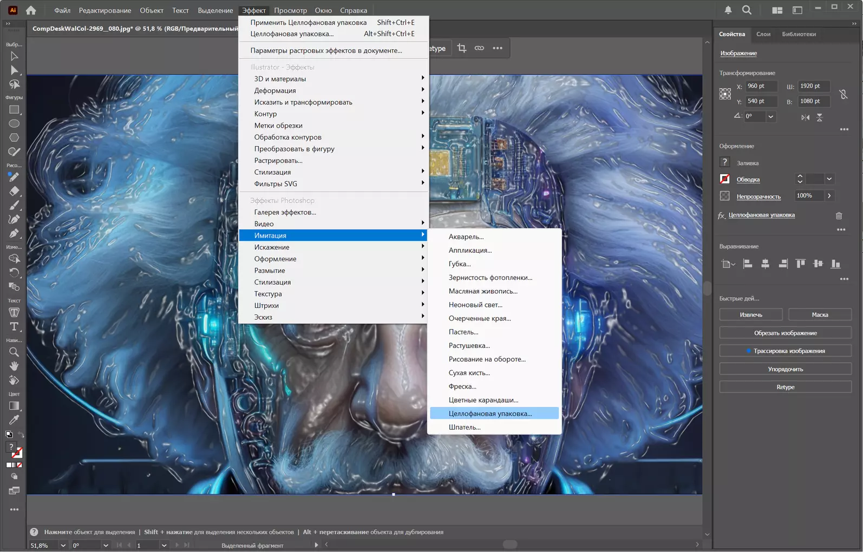863x552 pixels.
Task: Open the search magnifier in the top bar
Action: click(747, 10)
